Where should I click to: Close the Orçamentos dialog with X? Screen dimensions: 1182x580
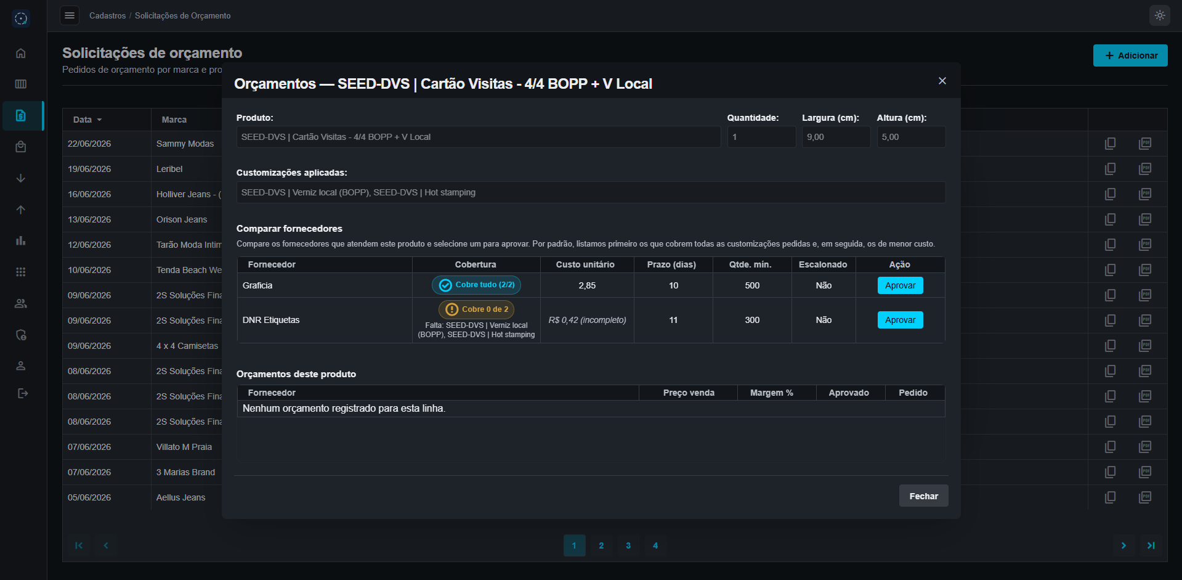click(x=942, y=81)
